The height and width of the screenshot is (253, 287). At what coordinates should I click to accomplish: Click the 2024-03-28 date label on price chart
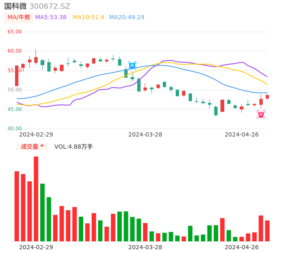[145, 134]
